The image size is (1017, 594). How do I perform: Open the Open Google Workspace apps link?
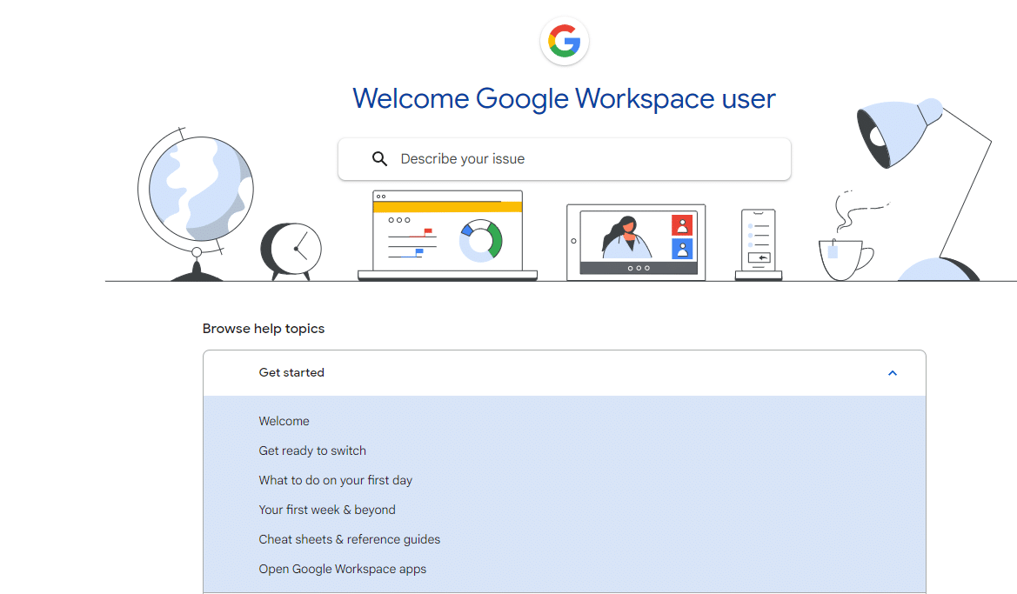pos(343,569)
